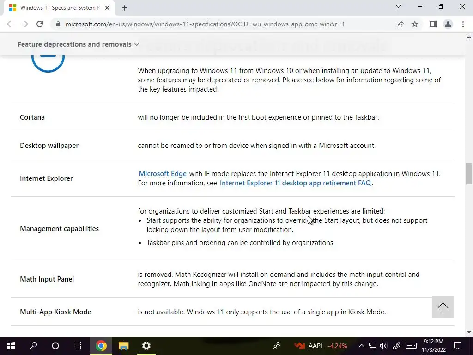Show hidden system tray icons

pos(361,346)
